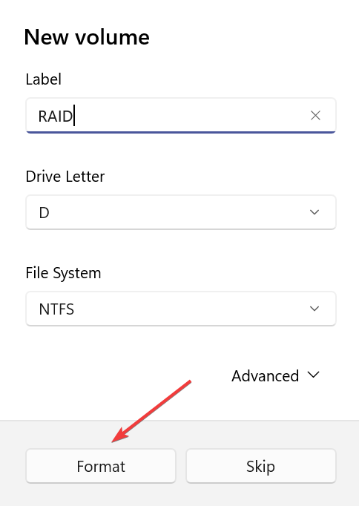
Task: Open the File System dropdown
Action: coord(181,309)
